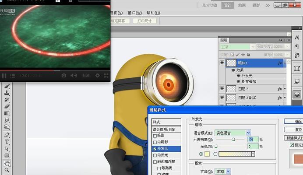Screen dimensions: 303x175
Task: Pause the video in the player
Action: [x=4, y=76]
